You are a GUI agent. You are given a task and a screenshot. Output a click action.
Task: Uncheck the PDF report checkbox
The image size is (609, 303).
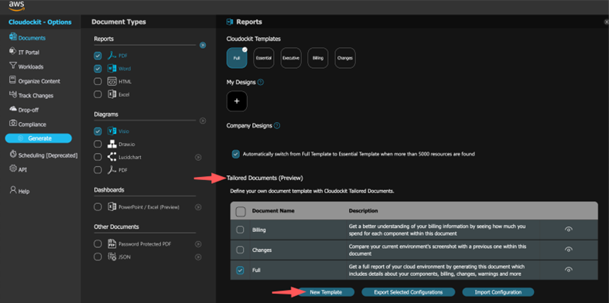coord(98,56)
